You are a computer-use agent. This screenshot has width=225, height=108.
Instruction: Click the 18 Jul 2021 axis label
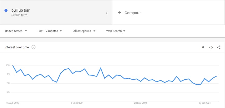(205, 103)
